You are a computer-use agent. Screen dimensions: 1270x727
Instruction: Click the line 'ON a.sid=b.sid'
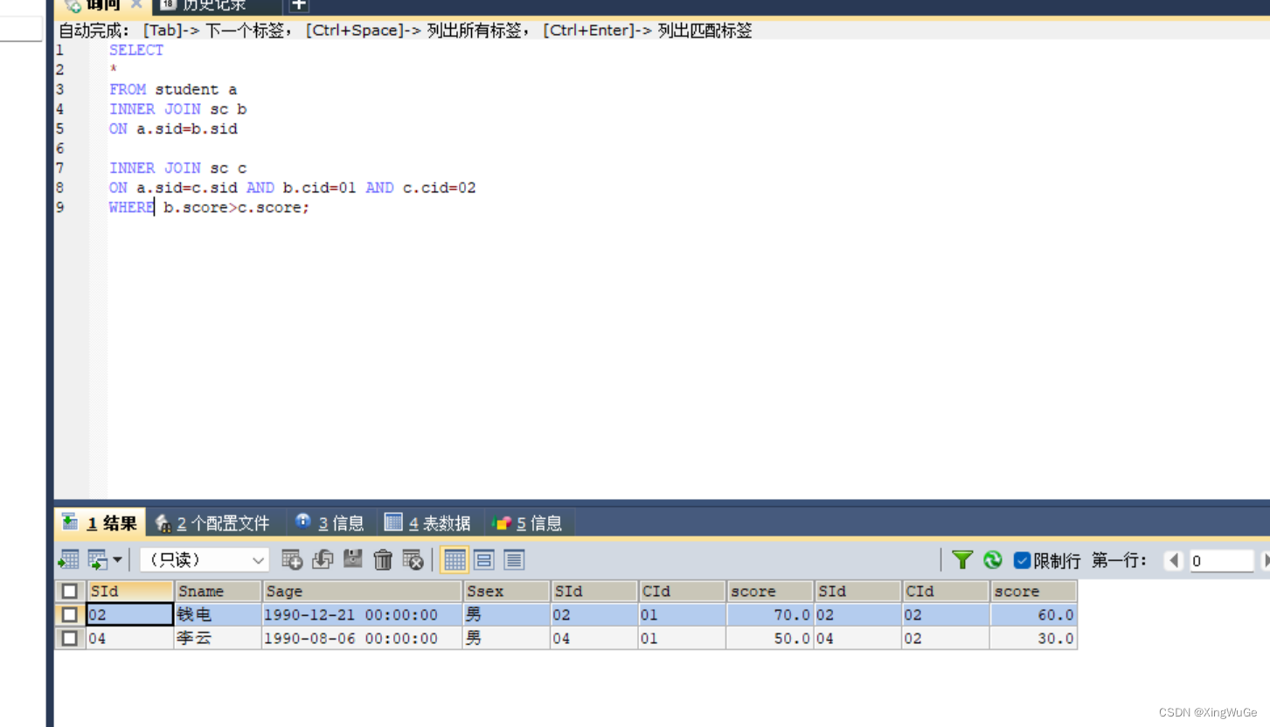click(173, 128)
